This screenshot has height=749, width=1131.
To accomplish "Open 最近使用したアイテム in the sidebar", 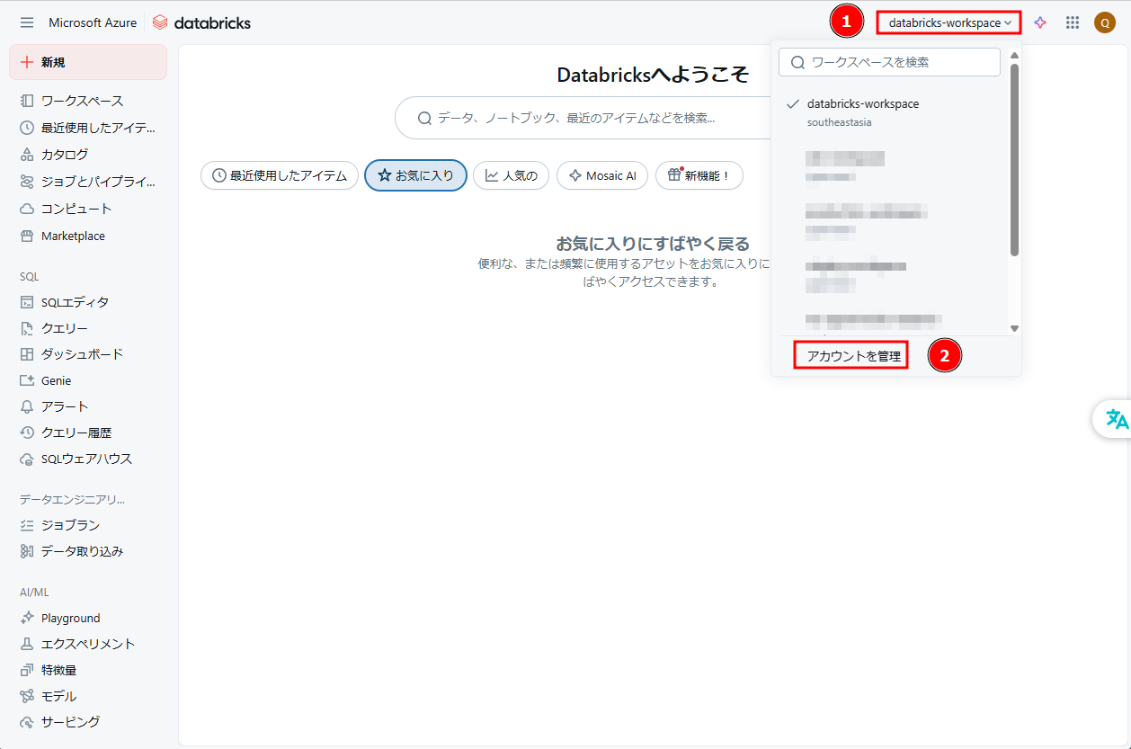I will pos(88,128).
